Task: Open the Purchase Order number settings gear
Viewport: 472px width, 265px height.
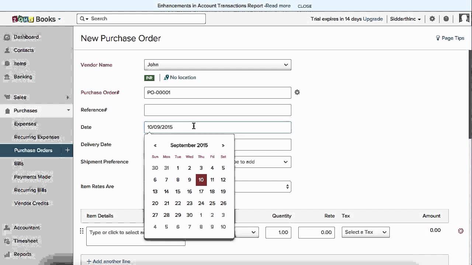Action: [x=297, y=92]
